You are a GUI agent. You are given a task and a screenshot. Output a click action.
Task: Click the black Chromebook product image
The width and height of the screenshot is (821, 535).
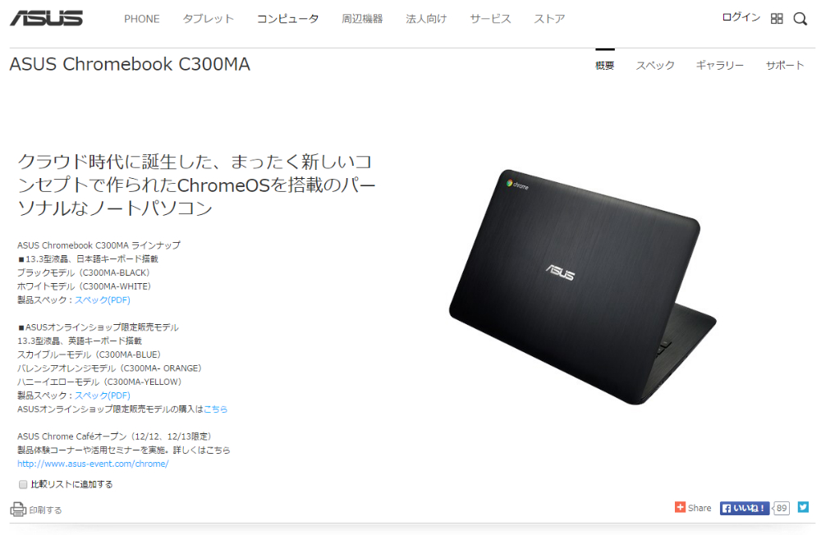(x=582, y=287)
